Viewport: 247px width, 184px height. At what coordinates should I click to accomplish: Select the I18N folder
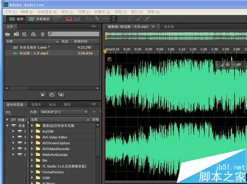[46, 178]
